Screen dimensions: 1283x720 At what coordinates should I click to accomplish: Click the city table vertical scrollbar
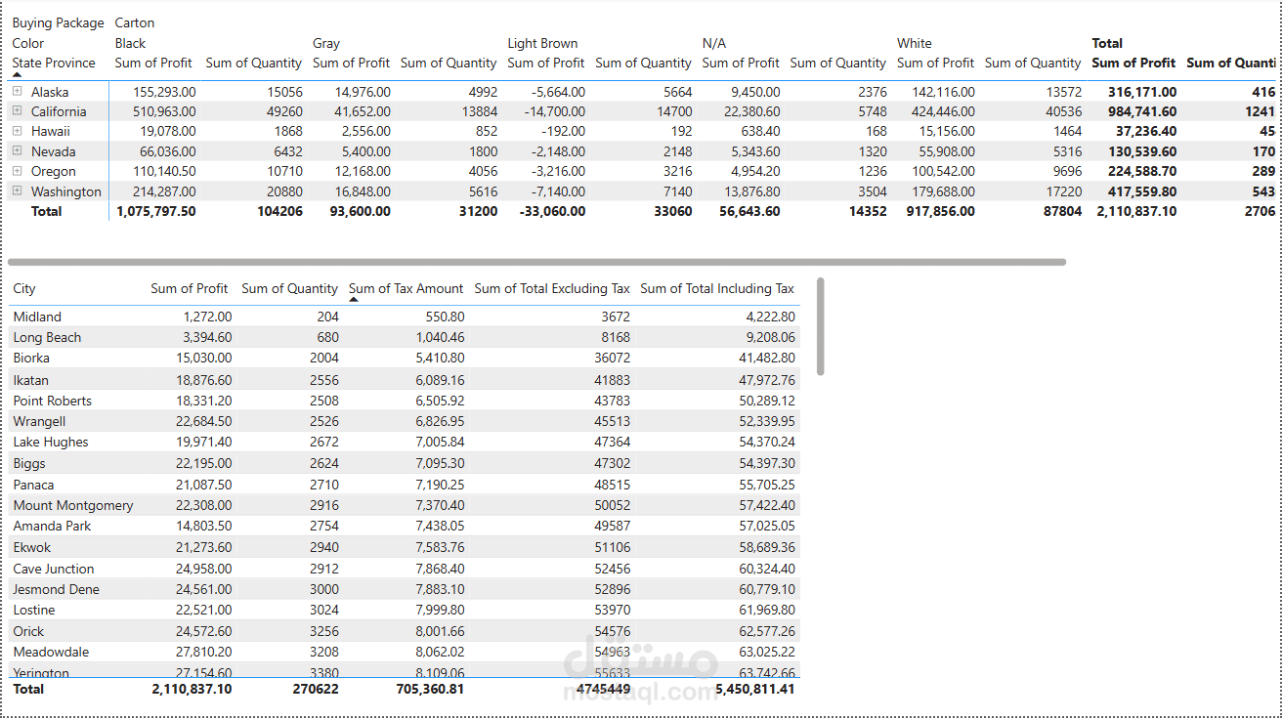coord(821,326)
